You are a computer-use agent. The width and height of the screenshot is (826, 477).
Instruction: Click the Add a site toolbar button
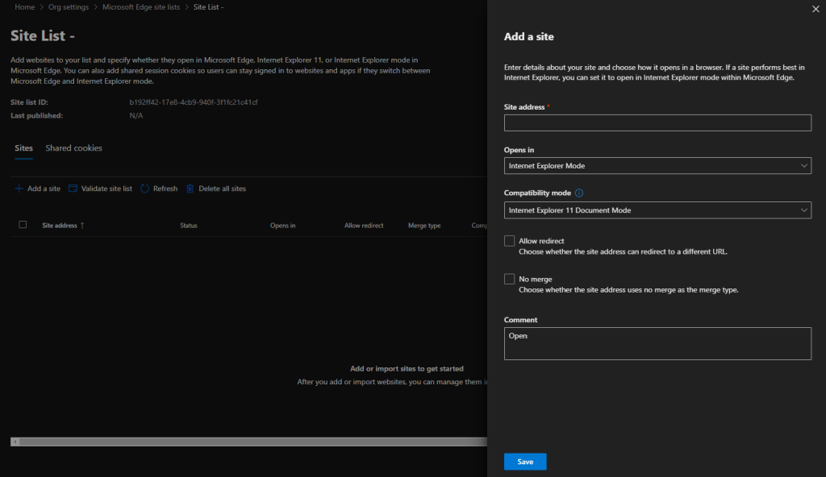pos(37,189)
